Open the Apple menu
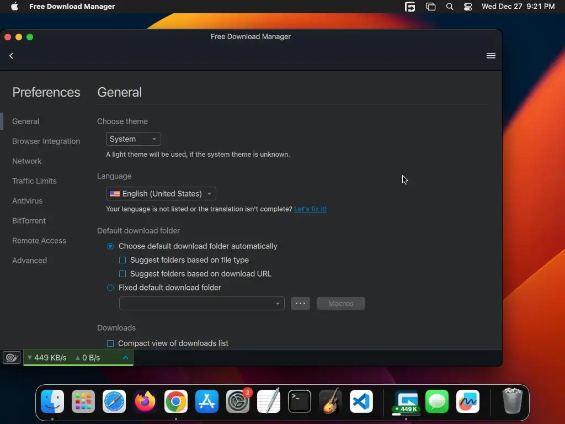The width and height of the screenshot is (565, 424). (x=14, y=6)
